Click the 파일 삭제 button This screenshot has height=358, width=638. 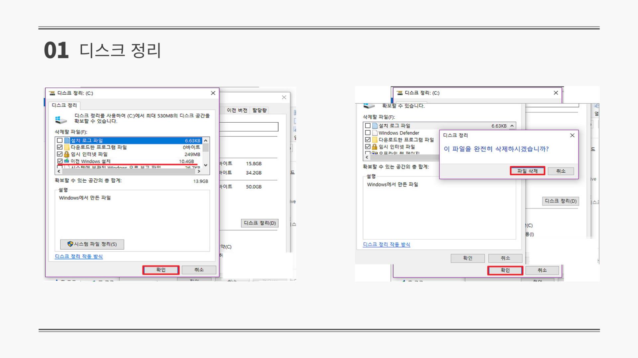pyautogui.click(x=527, y=171)
